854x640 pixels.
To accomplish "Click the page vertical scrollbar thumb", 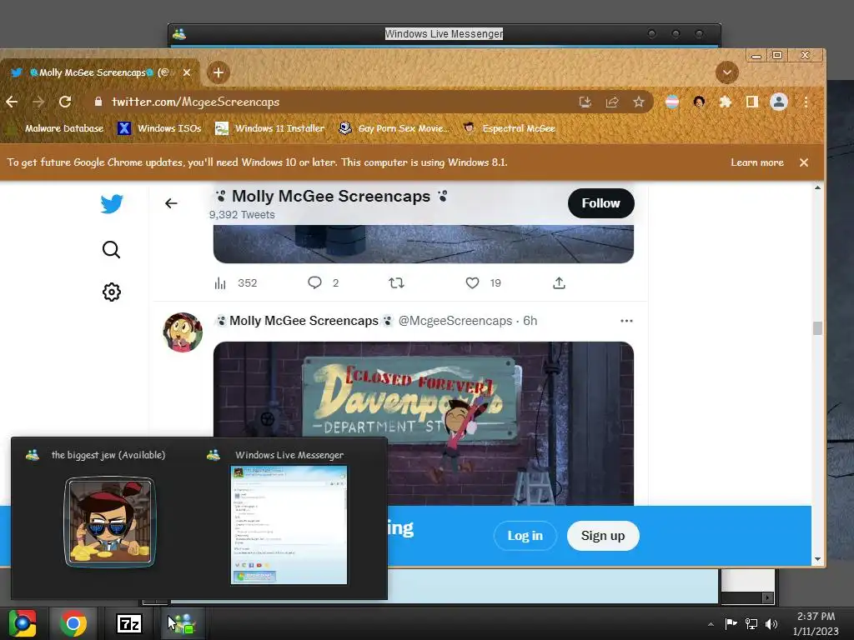I will click(x=817, y=328).
